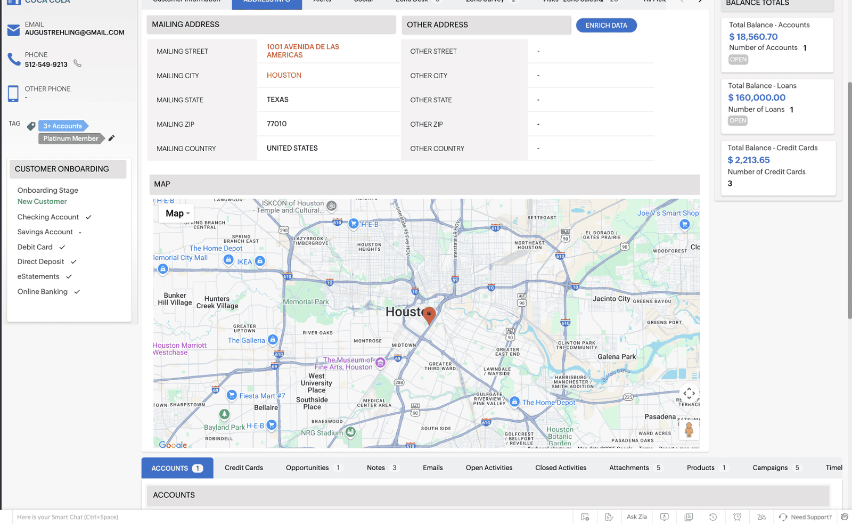The image size is (852, 524).
Task: Click the OPEN badge under Total Balance - Loans
Action: click(x=738, y=121)
